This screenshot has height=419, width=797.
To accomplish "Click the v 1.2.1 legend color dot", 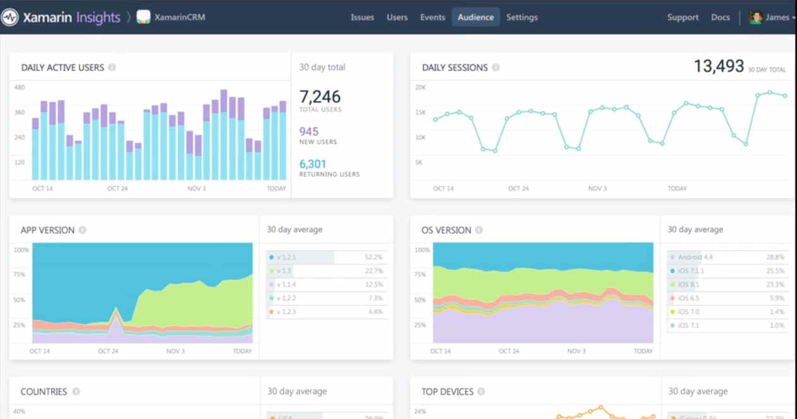I will pyautogui.click(x=271, y=257).
